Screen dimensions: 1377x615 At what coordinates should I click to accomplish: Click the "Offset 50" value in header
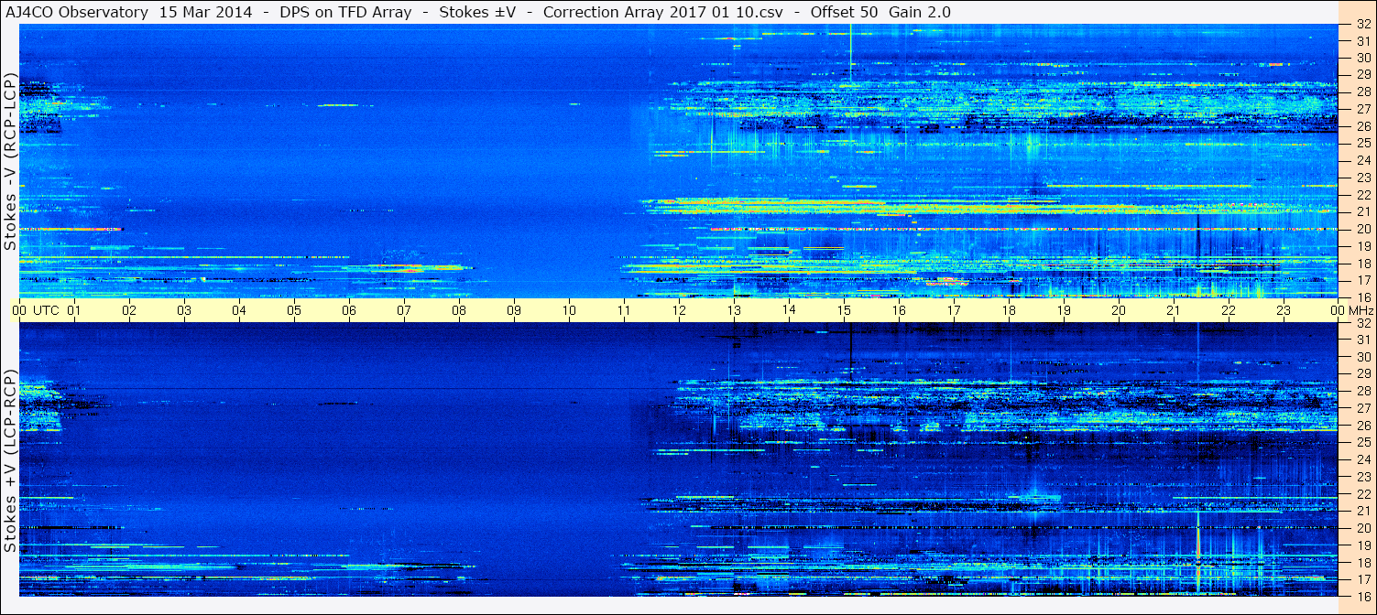coord(844,12)
